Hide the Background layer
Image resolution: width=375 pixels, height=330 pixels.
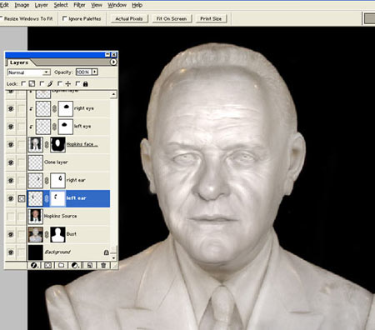[11, 252]
